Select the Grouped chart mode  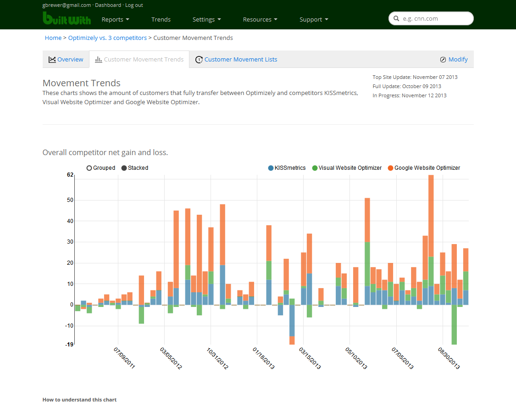click(101, 168)
